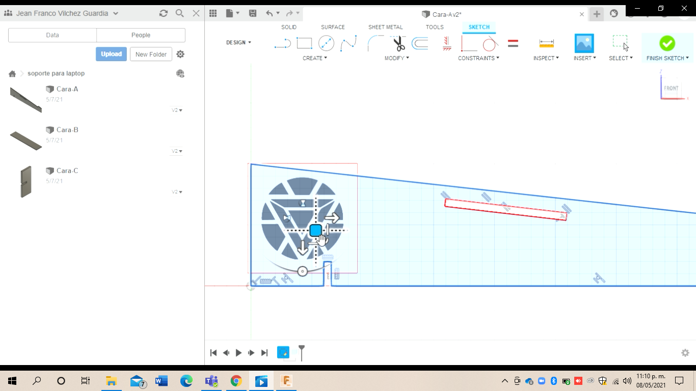Choose the Offset tool in Modify

click(420, 44)
